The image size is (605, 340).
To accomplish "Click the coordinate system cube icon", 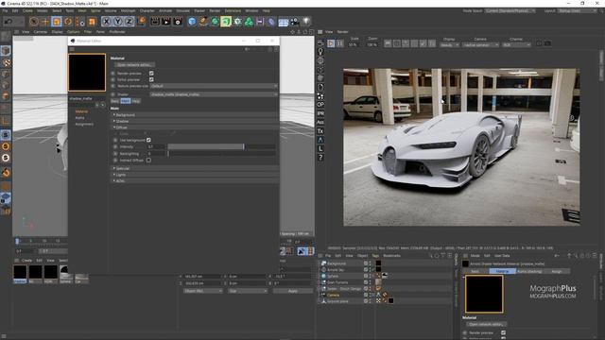I will 141,21.
